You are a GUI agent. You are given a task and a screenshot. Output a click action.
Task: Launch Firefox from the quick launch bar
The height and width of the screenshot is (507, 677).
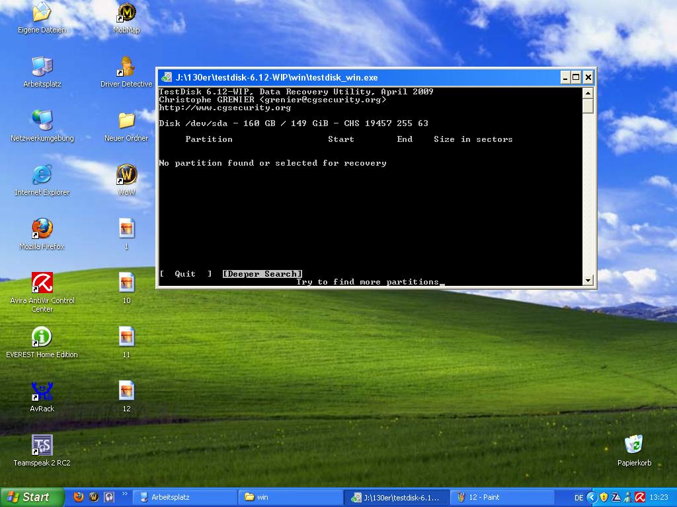point(79,497)
